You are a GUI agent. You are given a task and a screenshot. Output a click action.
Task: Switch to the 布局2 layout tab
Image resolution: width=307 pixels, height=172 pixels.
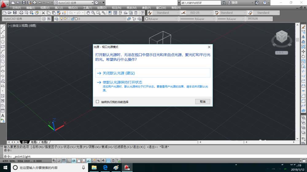(45, 142)
